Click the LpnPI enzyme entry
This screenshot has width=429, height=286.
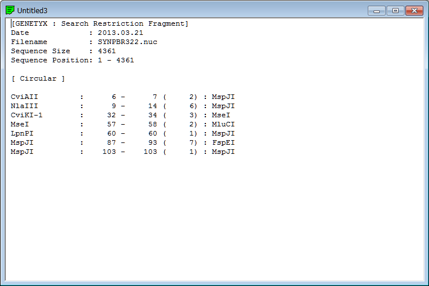click(x=22, y=133)
